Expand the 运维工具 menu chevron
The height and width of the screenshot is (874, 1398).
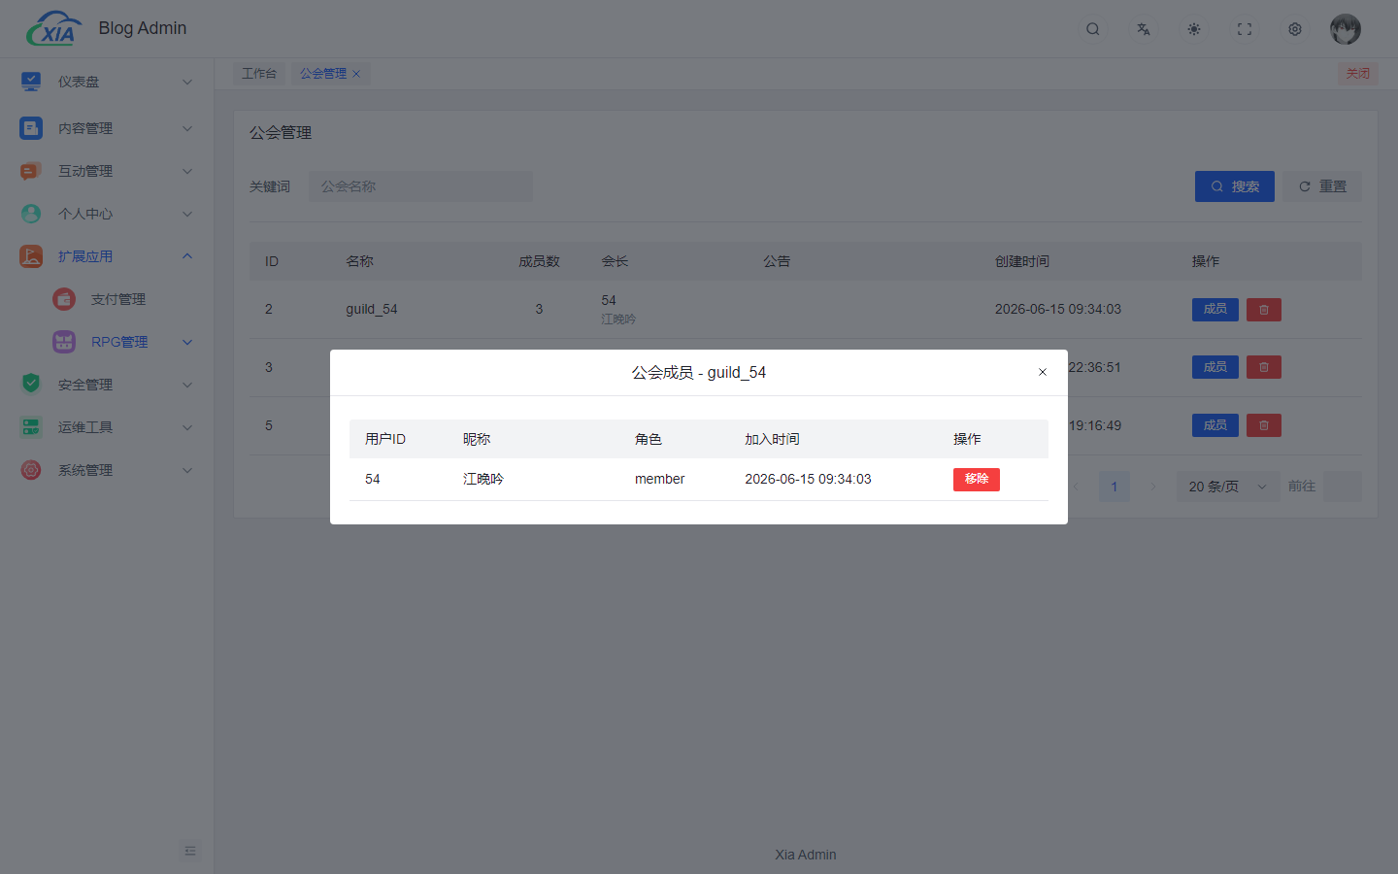187,427
